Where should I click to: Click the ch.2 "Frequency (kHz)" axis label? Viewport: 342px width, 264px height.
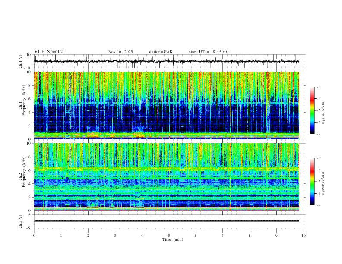coord(24,172)
